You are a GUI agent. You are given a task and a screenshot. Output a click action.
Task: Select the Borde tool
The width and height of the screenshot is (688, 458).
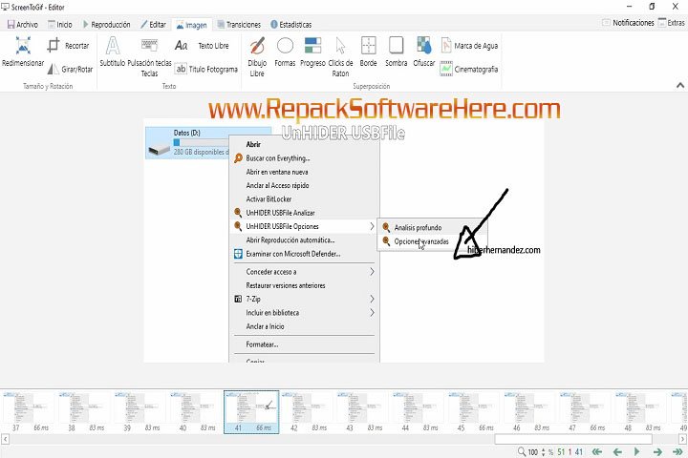point(369,52)
